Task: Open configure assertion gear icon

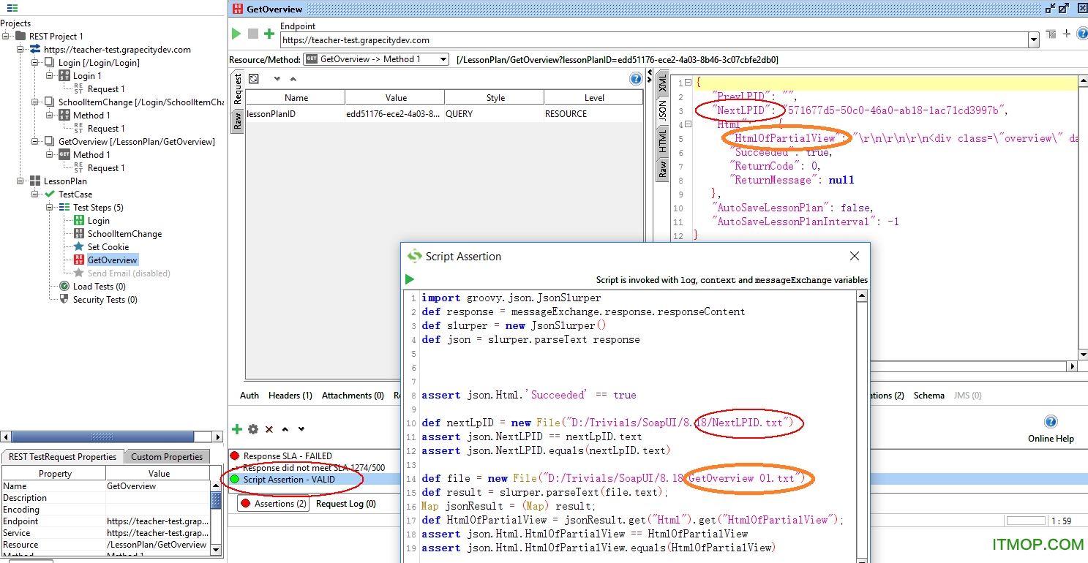Action: pos(253,429)
